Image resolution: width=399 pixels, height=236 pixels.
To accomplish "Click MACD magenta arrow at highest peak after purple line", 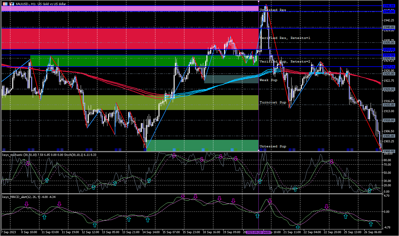I will 270,201.
